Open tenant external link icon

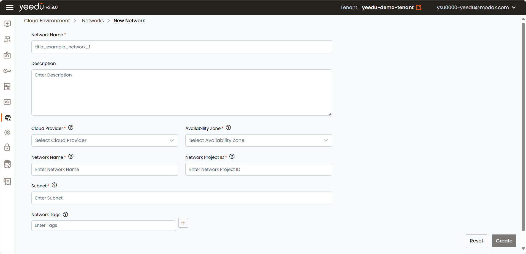(419, 7)
